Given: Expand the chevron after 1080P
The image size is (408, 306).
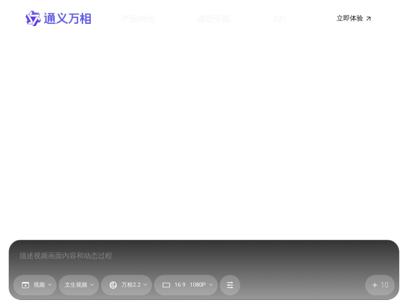Looking at the screenshot, I should pos(211,285).
